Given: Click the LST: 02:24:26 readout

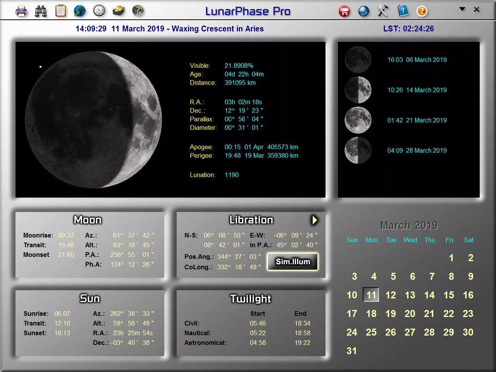Looking at the screenshot, I should [x=408, y=29].
